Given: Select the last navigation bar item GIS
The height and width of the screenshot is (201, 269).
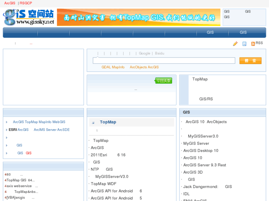Looking at the screenshot, I should click(x=243, y=32).
